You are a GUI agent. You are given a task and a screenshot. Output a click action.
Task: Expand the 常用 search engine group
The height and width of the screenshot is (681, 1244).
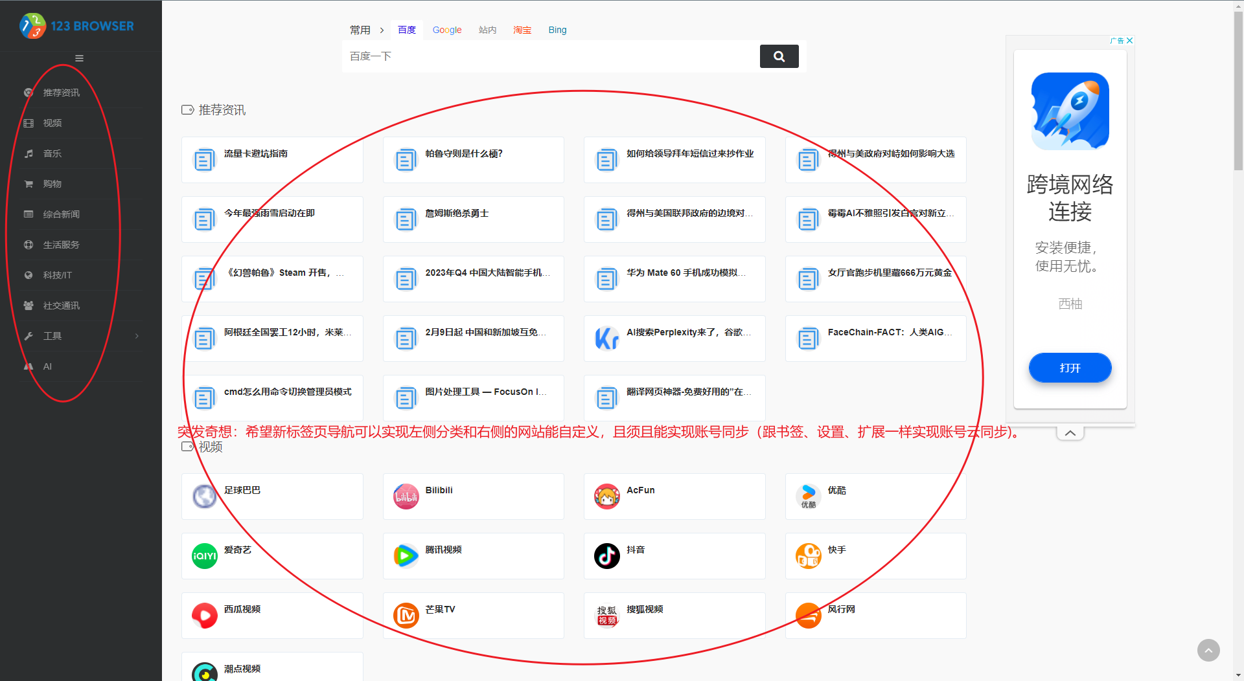tap(367, 30)
